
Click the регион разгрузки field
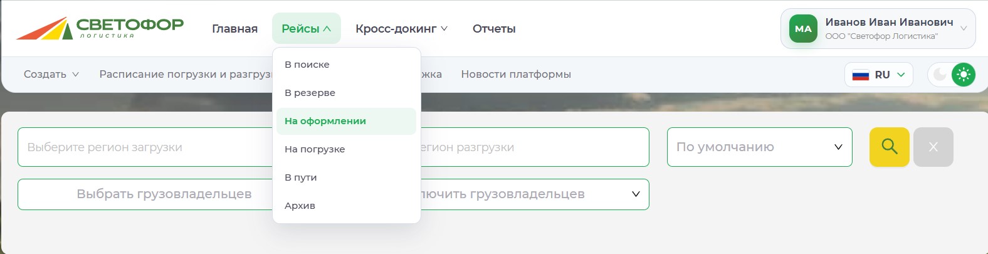click(x=535, y=147)
